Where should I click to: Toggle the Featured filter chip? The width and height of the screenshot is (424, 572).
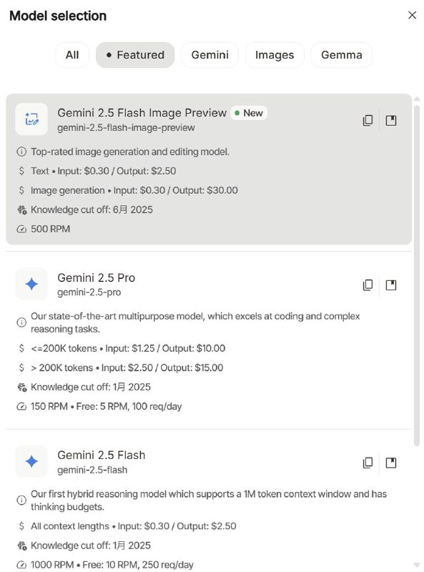pyautogui.click(x=134, y=54)
